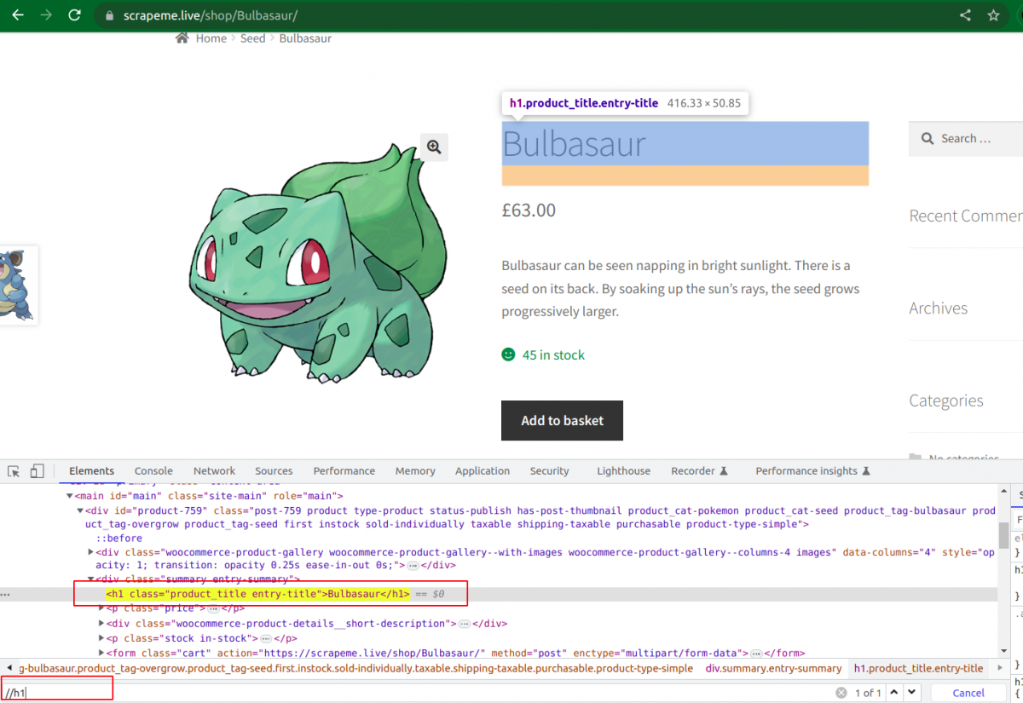Screen dimensions: 1023x703
Task: Expand the price paragraph element
Action: pyautogui.click(x=101, y=608)
